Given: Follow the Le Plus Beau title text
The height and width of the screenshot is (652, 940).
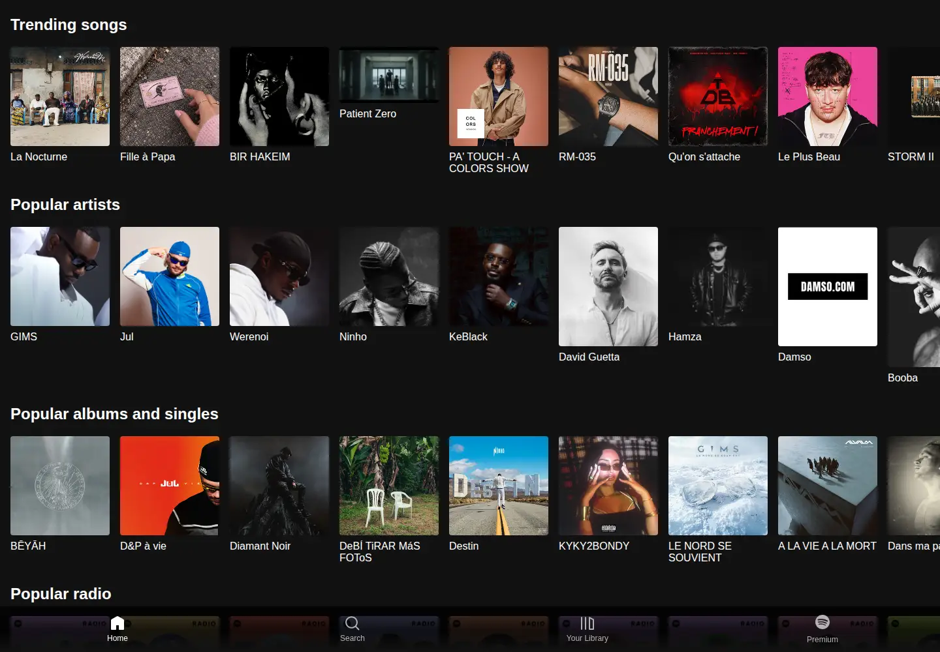Looking at the screenshot, I should click(x=809, y=156).
